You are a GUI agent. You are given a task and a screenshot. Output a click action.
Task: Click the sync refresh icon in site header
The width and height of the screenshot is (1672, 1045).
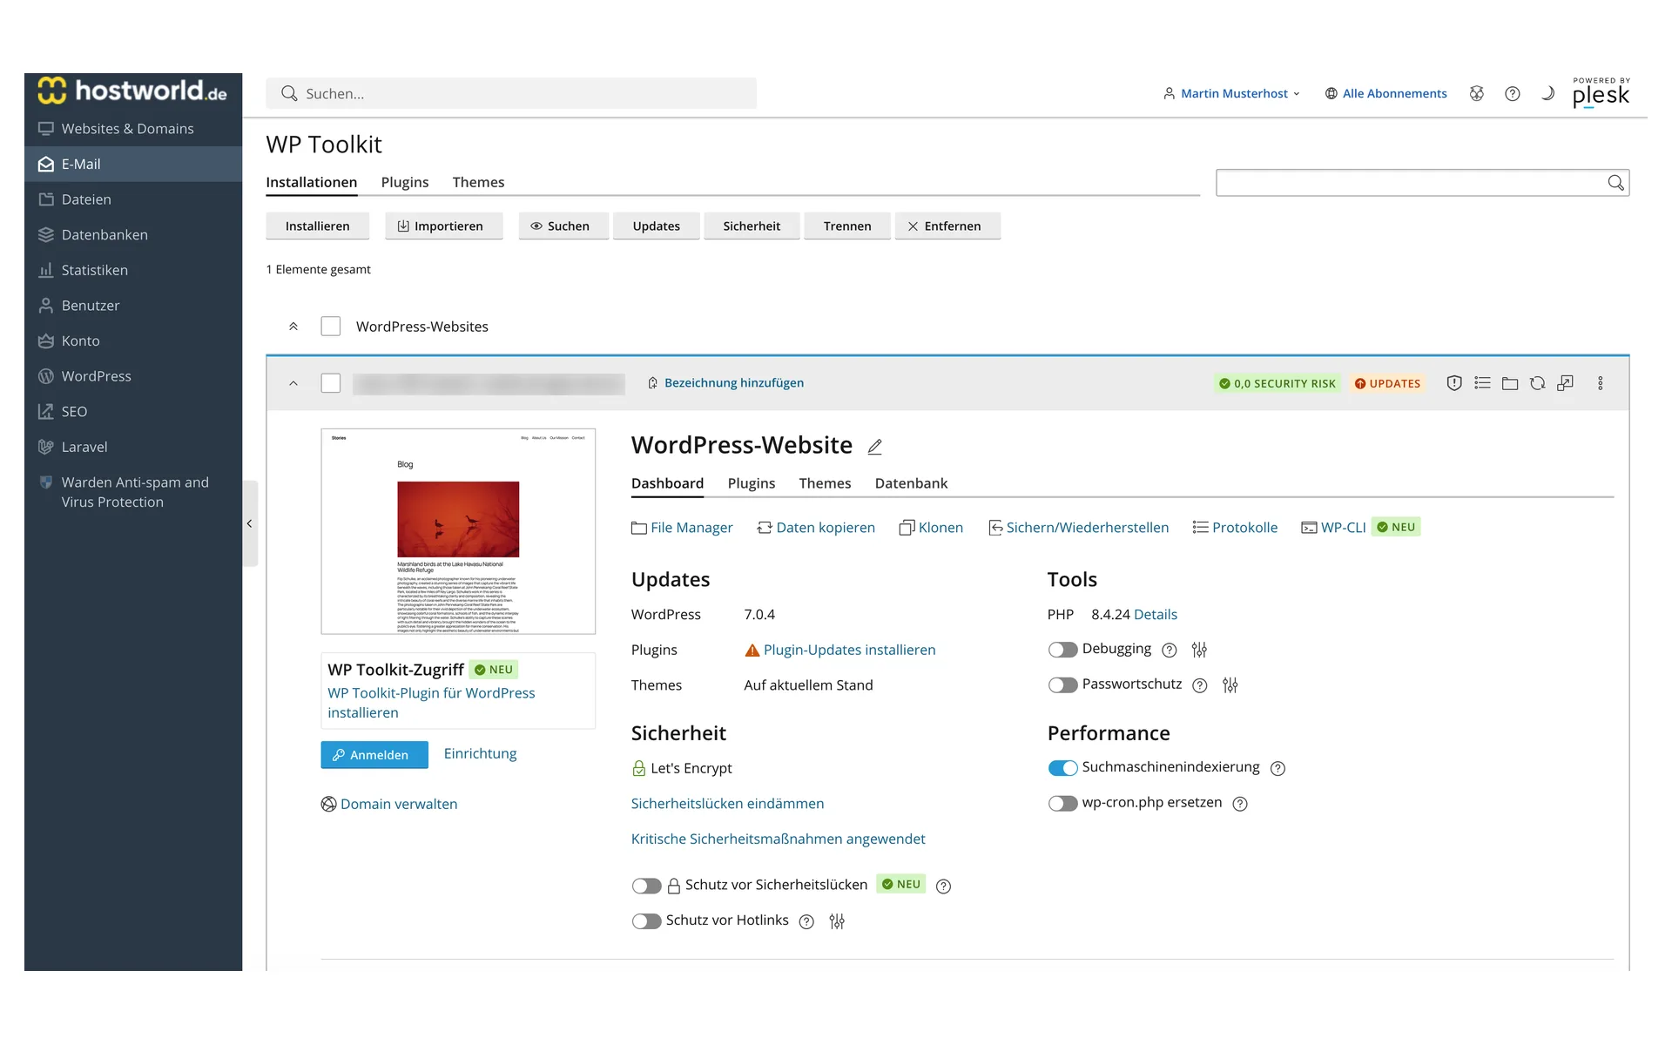tap(1538, 383)
